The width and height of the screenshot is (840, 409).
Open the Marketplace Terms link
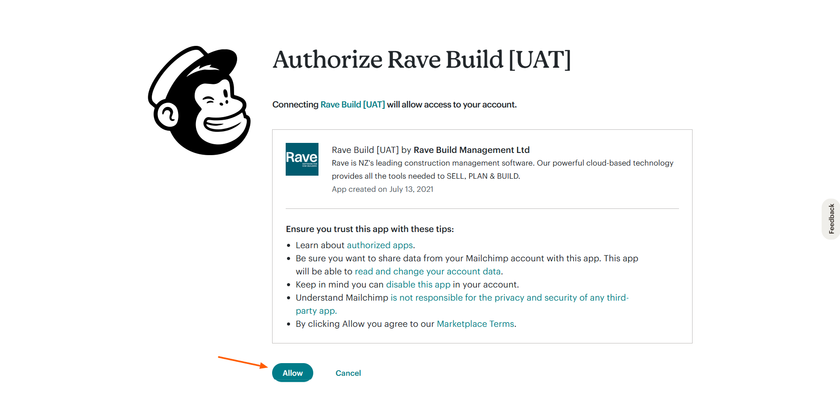(476, 324)
